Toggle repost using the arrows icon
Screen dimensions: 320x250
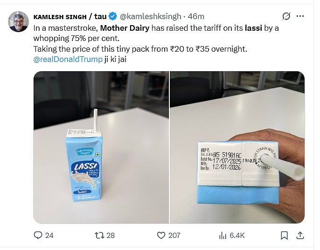(x=99, y=235)
